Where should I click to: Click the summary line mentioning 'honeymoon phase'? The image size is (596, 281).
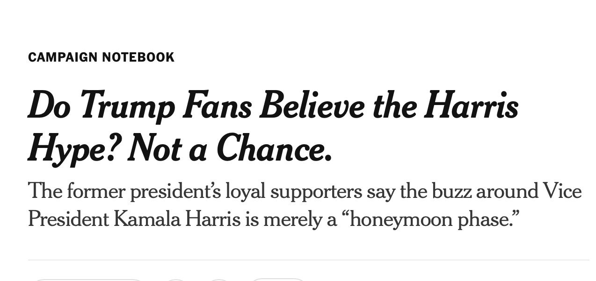[274, 219]
